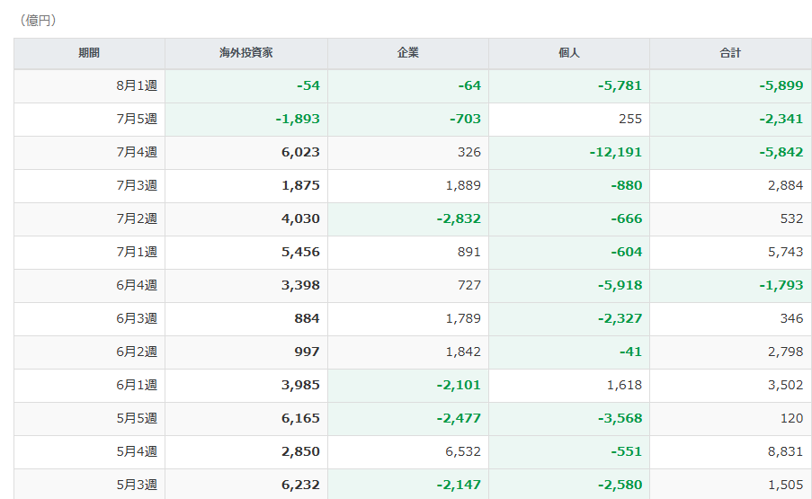Click the 5,743 total for 7月1週
Viewport: 812px width, 499px height.
785,252
